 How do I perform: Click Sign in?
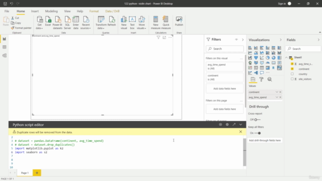[x=282, y=4]
